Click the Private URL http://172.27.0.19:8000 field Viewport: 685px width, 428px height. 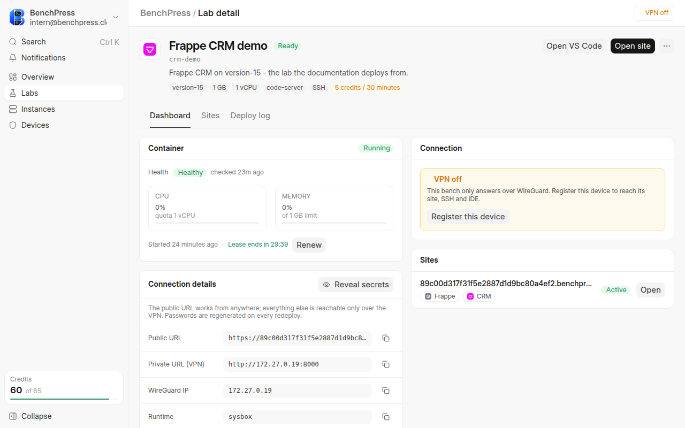point(298,364)
